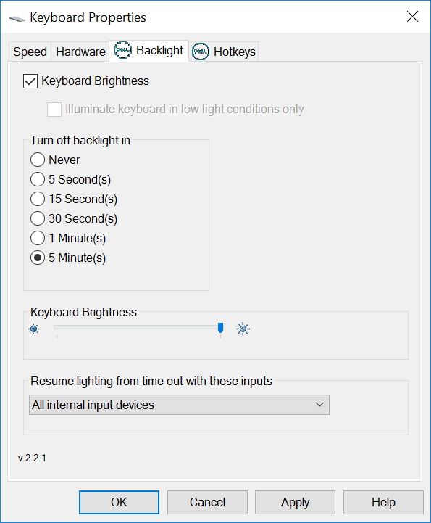Choose the 30 Second(s) option
This screenshot has height=523, width=431.
tap(38, 218)
